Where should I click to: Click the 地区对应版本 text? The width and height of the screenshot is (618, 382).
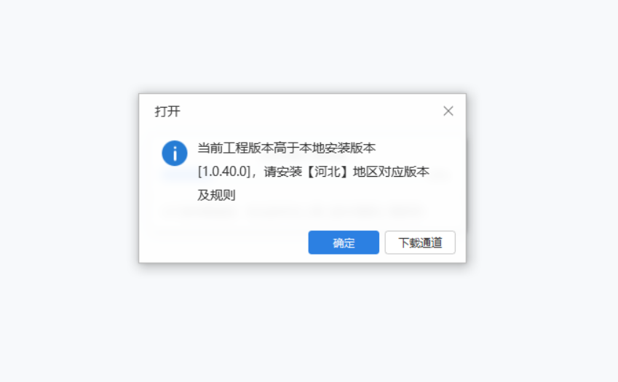[391, 172]
